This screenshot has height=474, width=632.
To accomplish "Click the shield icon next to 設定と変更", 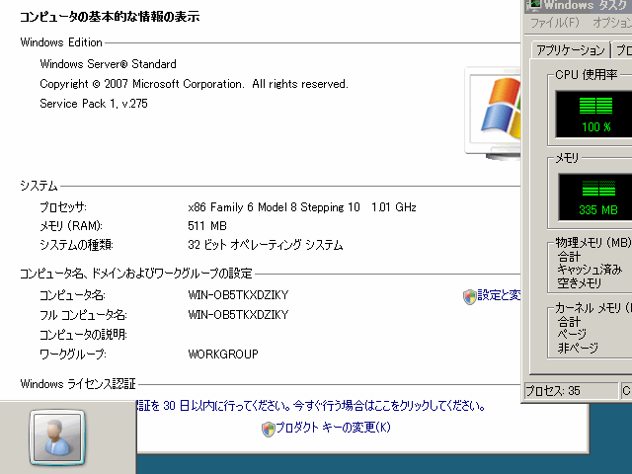I will [x=470, y=296].
